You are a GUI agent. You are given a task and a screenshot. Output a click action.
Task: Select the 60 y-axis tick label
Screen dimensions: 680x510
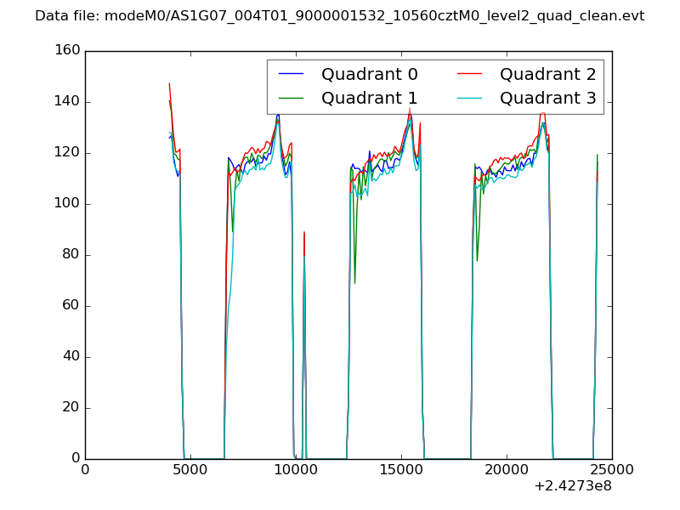click(x=71, y=306)
